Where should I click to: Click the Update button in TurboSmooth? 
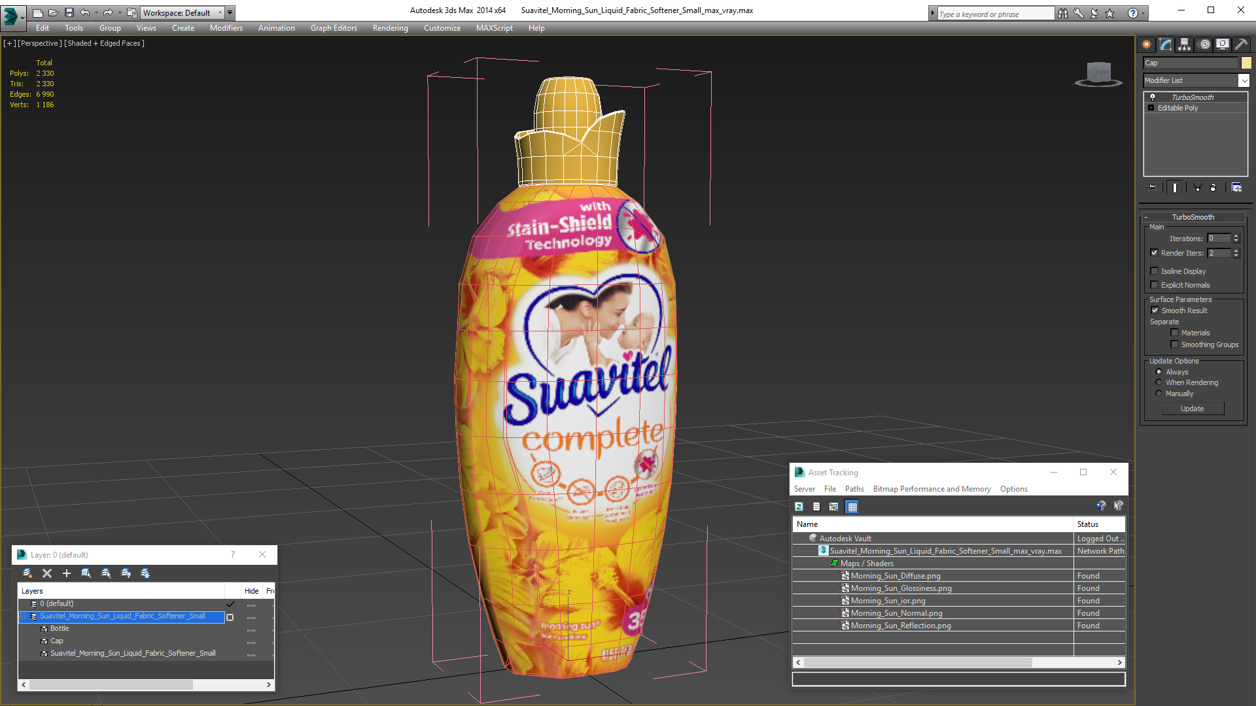click(1193, 409)
